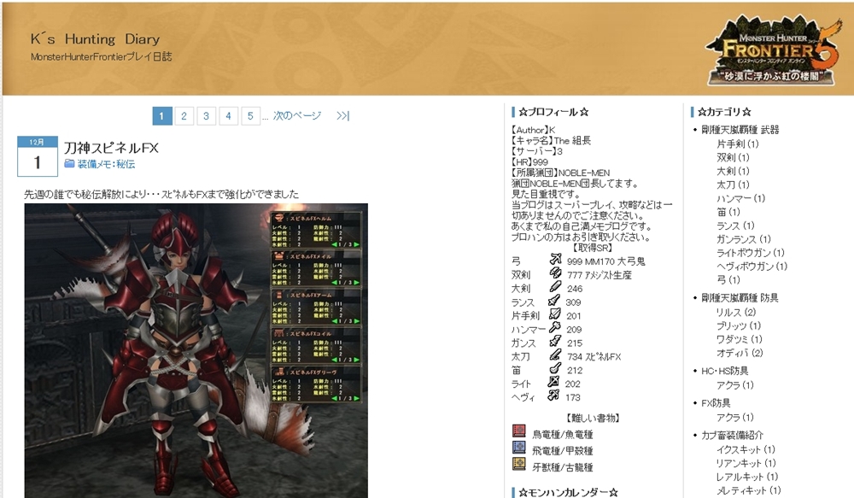
Task: Click the 次のページ next page link
Action: tap(297, 115)
